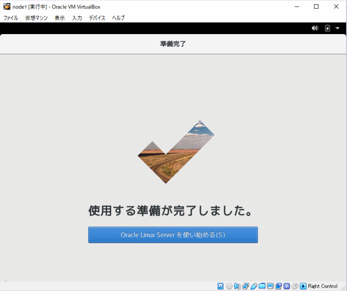Click the optical disc status icon
The height and width of the screenshot is (291, 347).
click(x=229, y=286)
